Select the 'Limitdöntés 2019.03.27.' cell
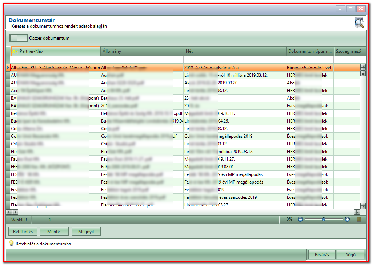This screenshot has width=372, height=265. click(x=235, y=205)
